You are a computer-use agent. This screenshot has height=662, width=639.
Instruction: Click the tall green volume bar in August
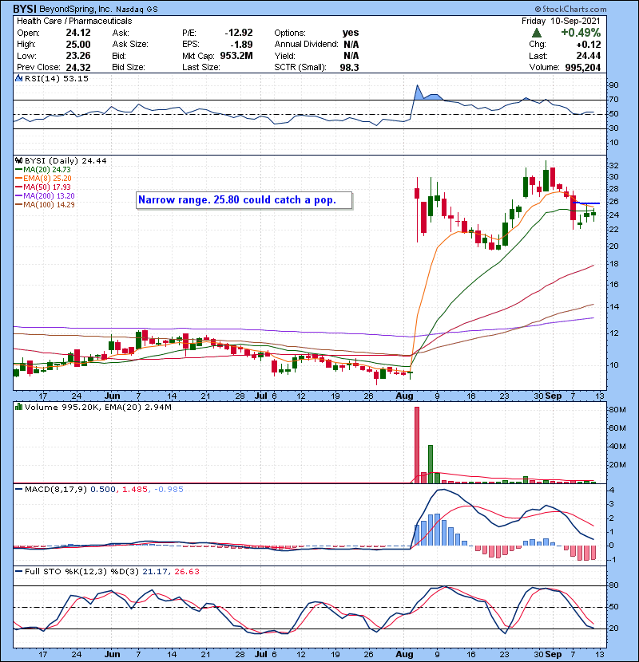[431, 464]
